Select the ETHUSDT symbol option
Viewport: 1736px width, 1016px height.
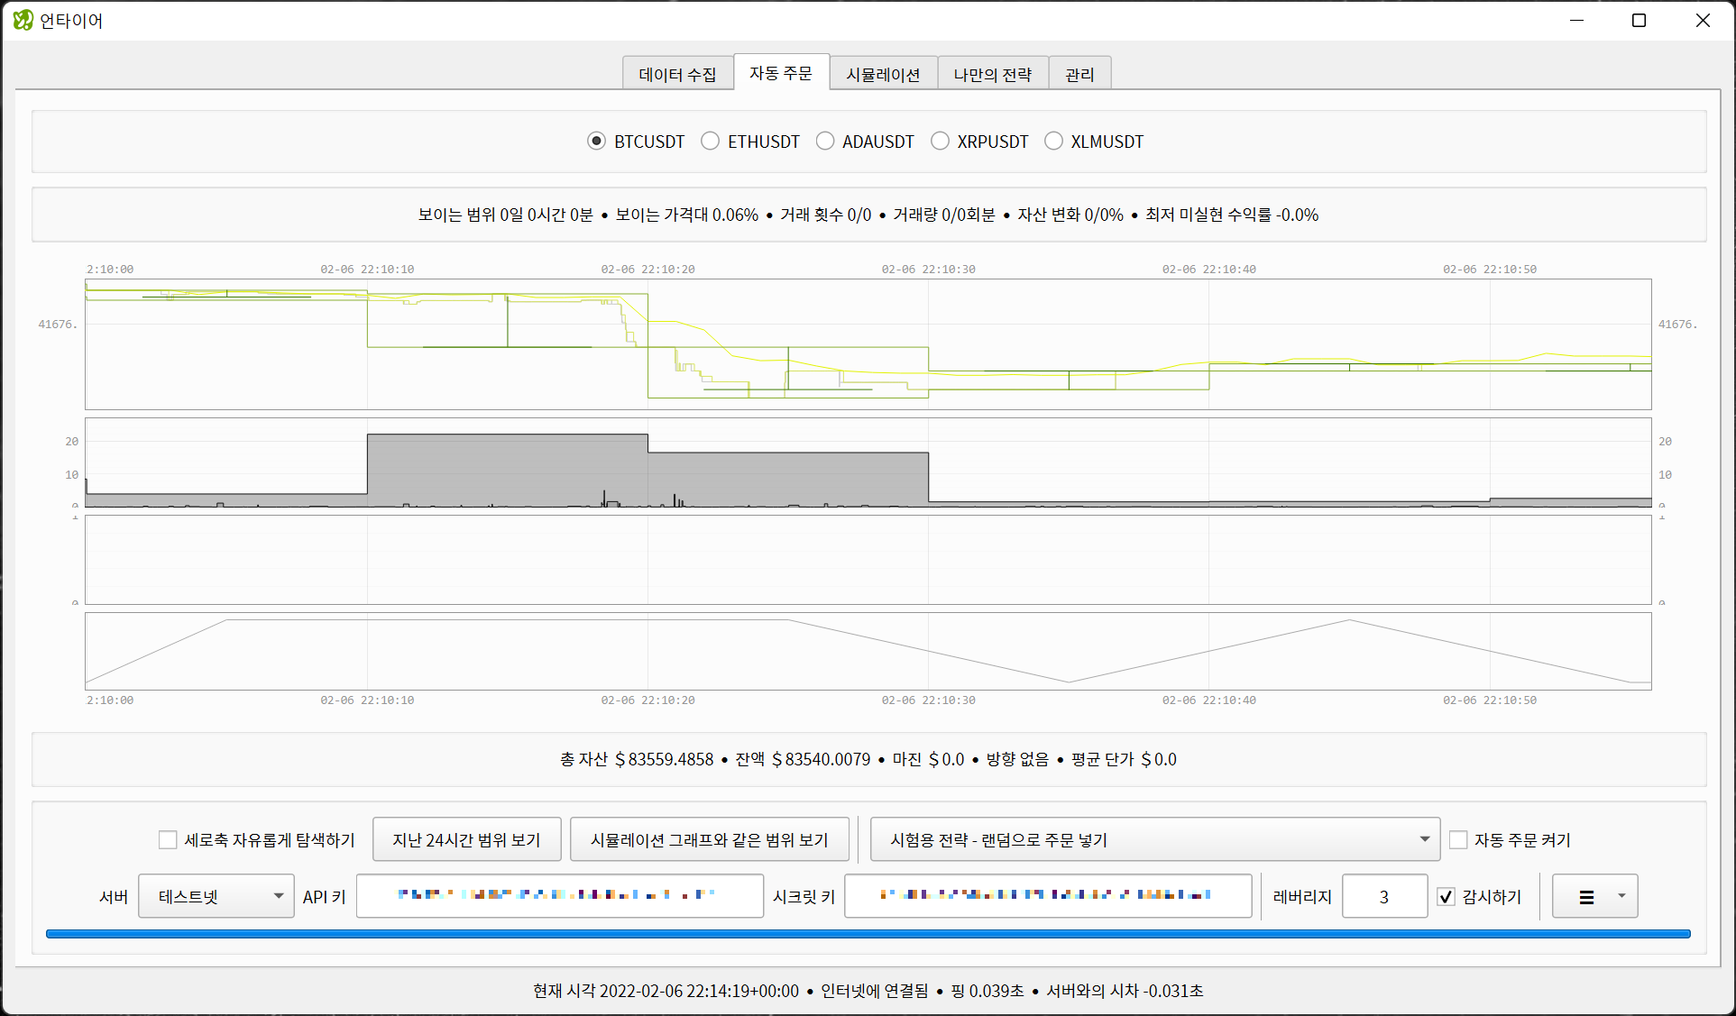(711, 142)
